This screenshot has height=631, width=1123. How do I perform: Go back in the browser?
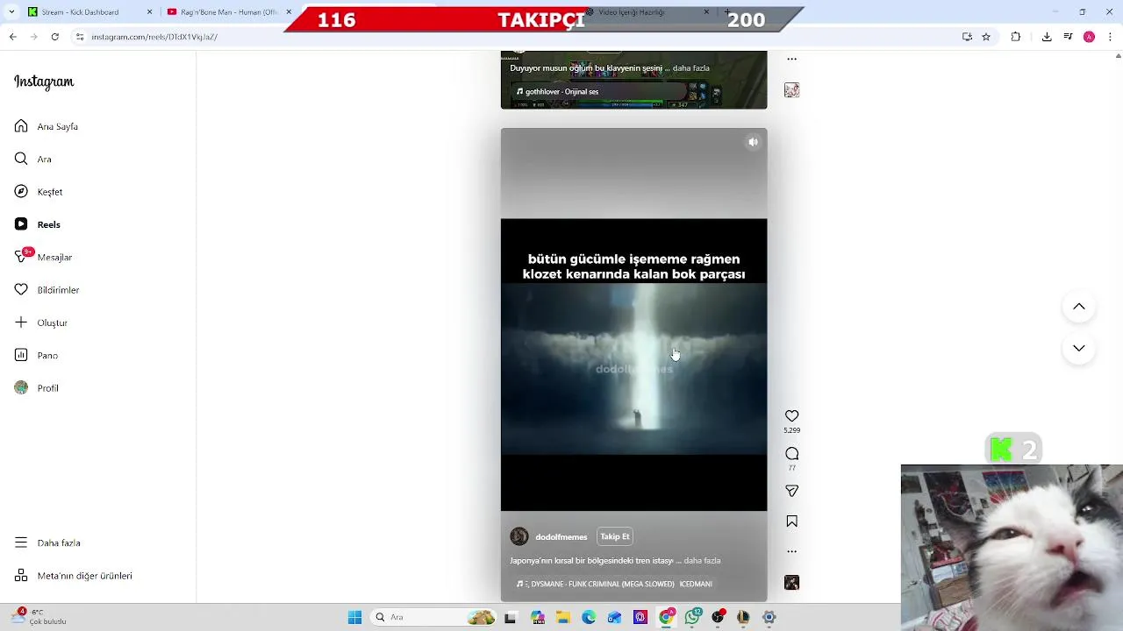click(12, 37)
